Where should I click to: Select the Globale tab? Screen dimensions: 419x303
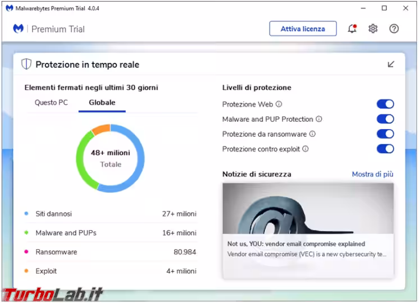coord(102,103)
